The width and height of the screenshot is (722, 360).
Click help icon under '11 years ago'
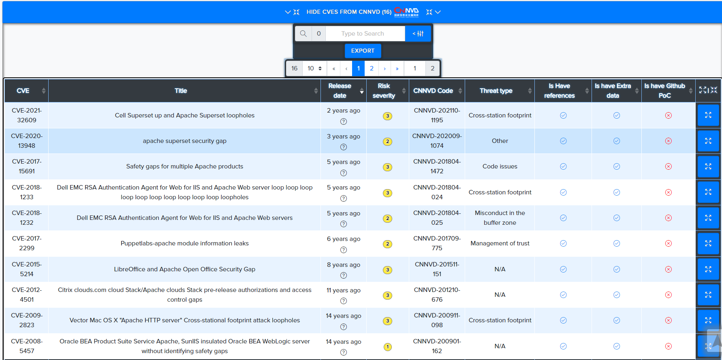point(344,301)
